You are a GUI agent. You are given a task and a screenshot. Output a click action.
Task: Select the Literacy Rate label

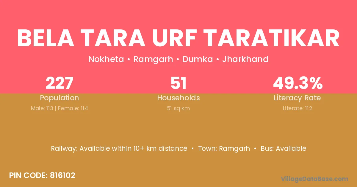point(297,98)
